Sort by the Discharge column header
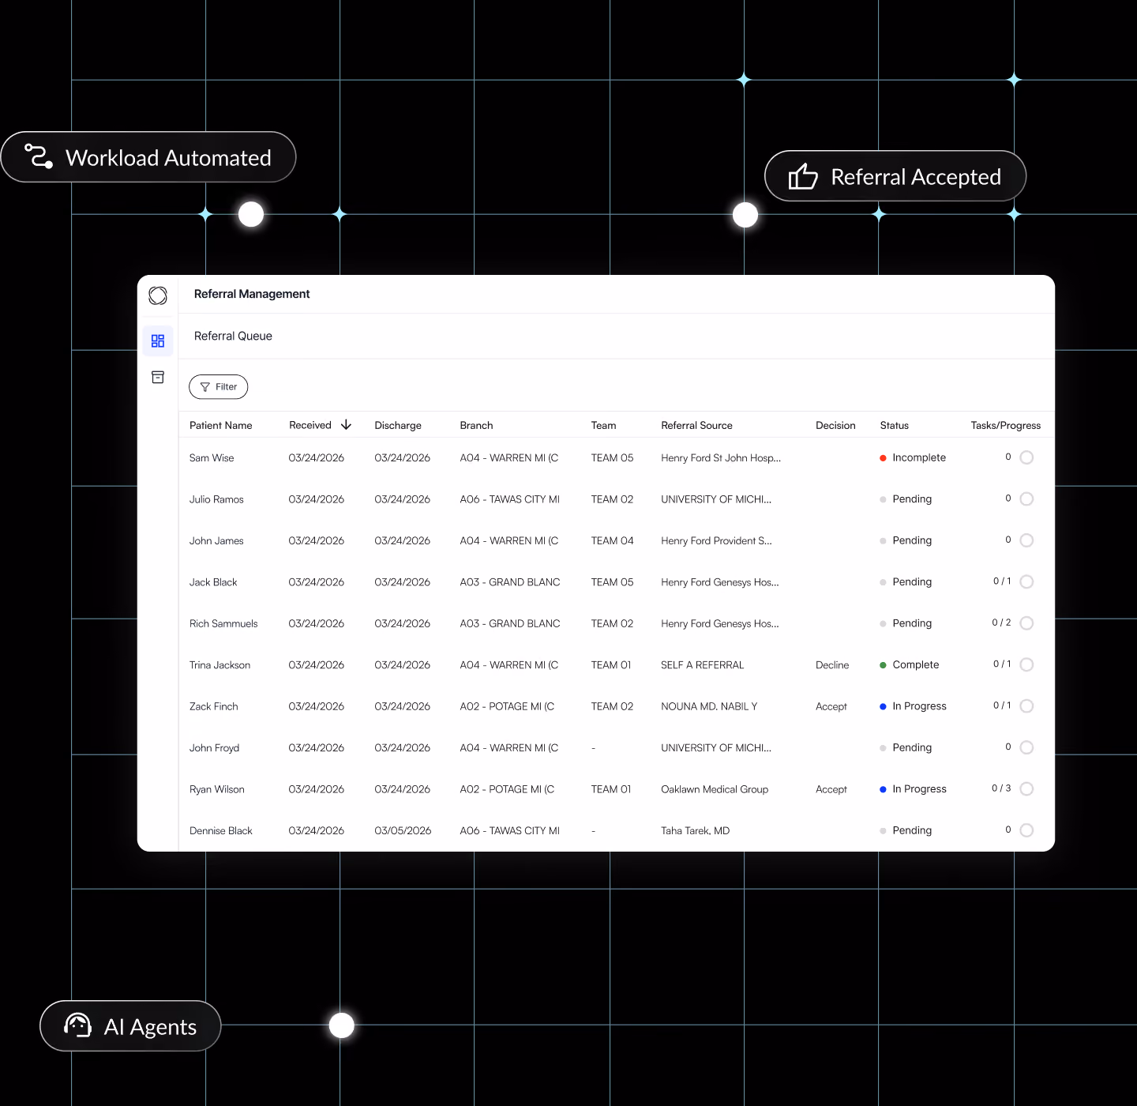 [398, 425]
